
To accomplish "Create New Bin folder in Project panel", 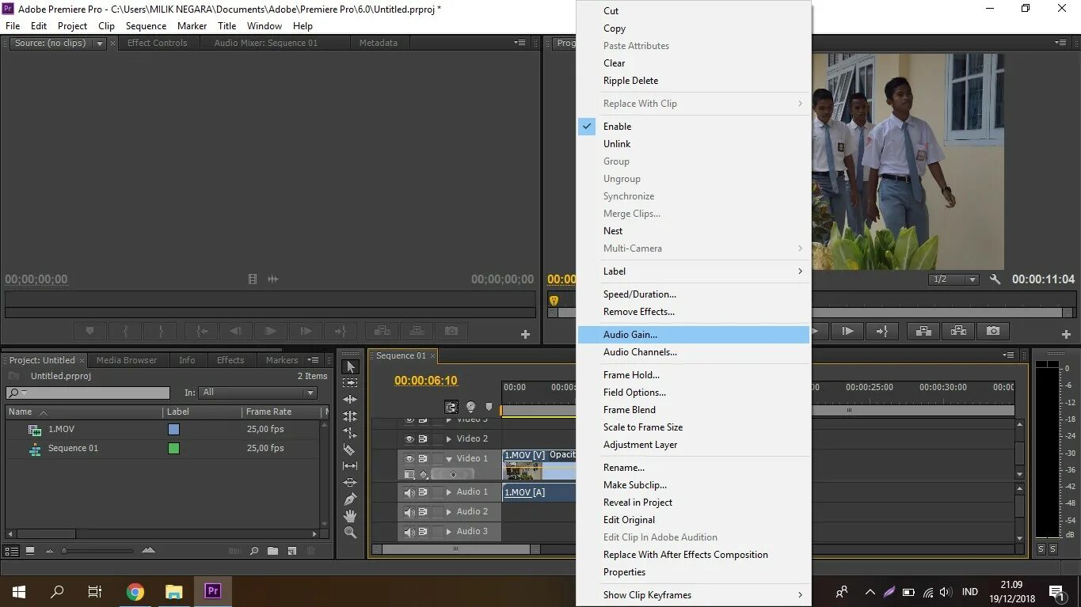I will tap(273, 551).
